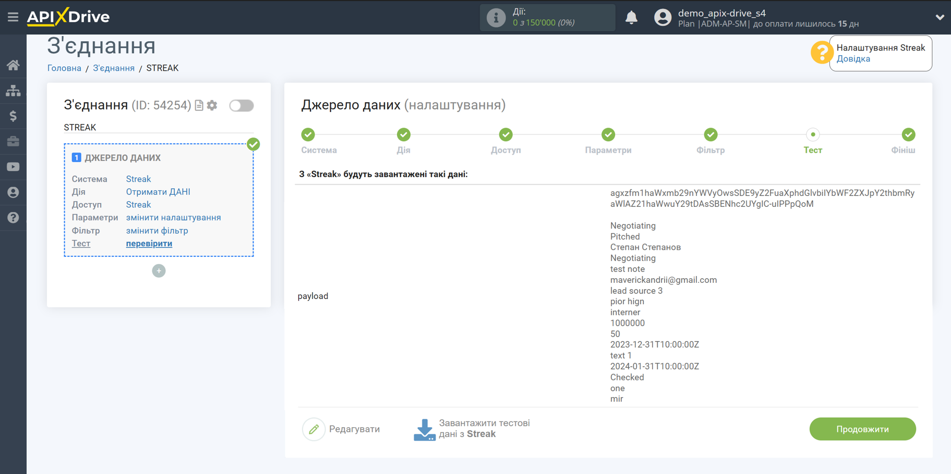This screenshot has height=474, width=951.
Task: Click the connection copy document icon
Action: tap(199, 106)
